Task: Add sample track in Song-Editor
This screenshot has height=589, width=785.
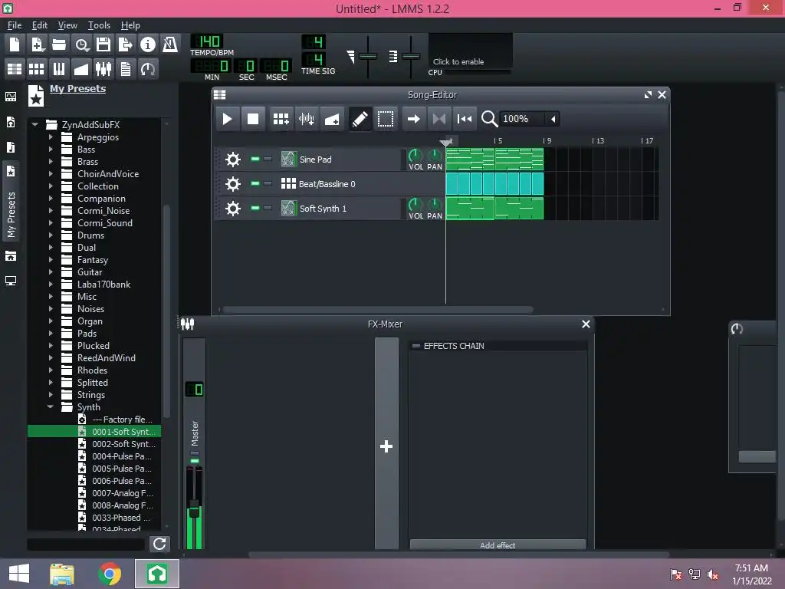Action: click(x=307, y=119)
